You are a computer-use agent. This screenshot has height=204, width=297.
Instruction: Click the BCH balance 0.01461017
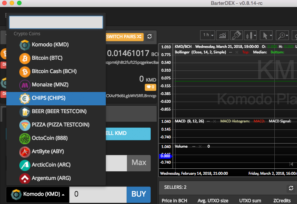[x=128, y=53]
